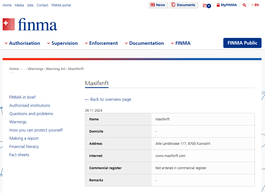This screenshot has height=193, width=265.
Task: Click Back to overview page
Action: [108, 99]
